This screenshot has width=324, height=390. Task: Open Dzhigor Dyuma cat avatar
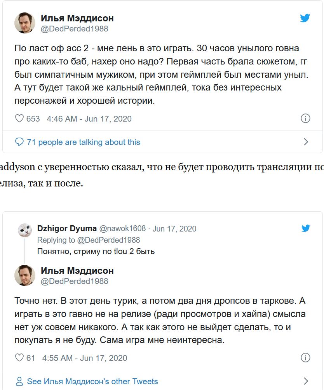(x=25, y=230)
